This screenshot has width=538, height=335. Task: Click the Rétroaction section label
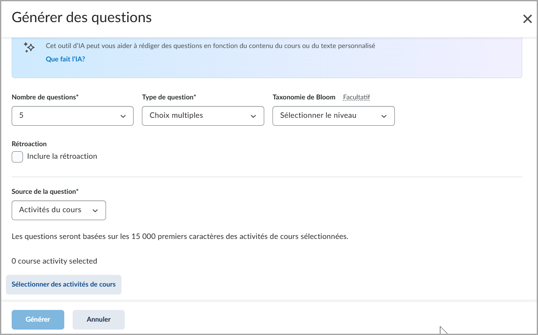pos(29,143)
